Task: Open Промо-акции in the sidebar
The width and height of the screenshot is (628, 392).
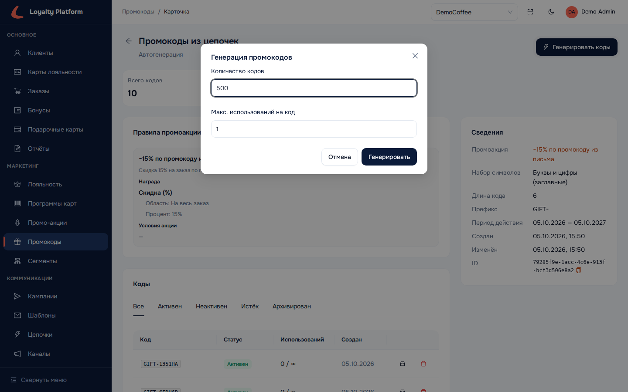Action: tap(56, 223)
